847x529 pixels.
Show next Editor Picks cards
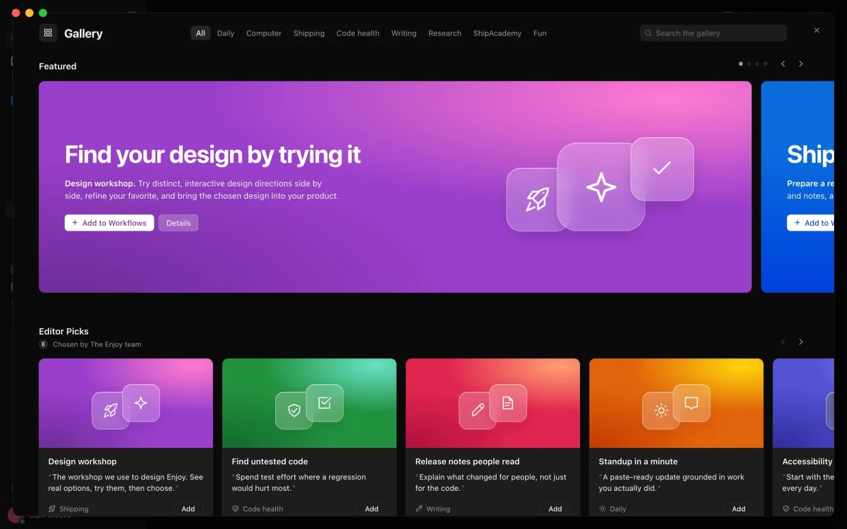801,341
